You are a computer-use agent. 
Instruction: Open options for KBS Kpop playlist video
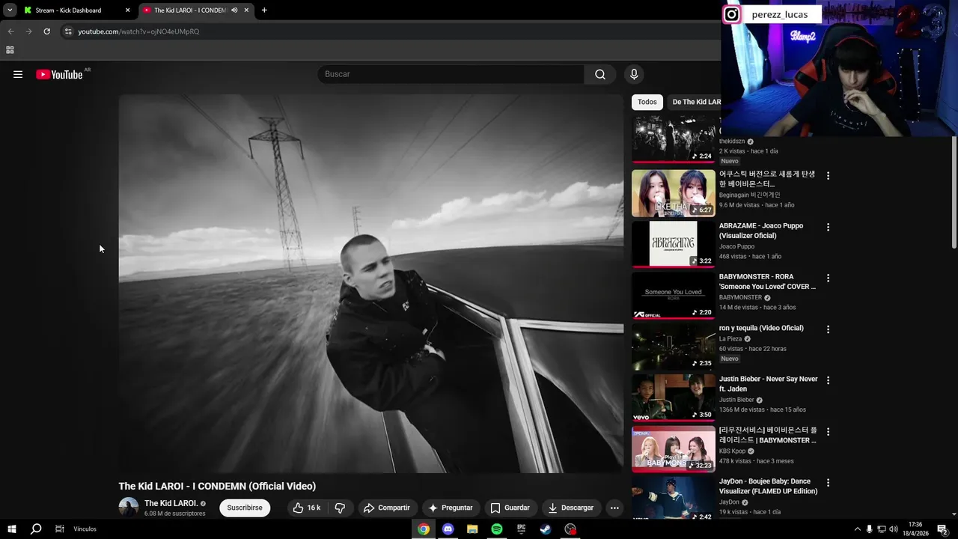pos(828,432)
